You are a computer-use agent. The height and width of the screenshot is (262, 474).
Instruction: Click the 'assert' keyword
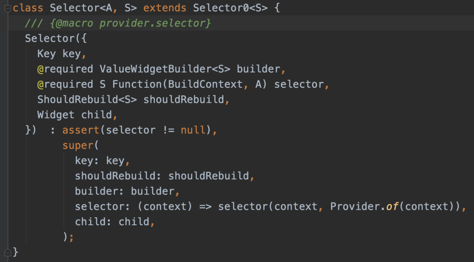pyautogui.click(x=80, y=130)
